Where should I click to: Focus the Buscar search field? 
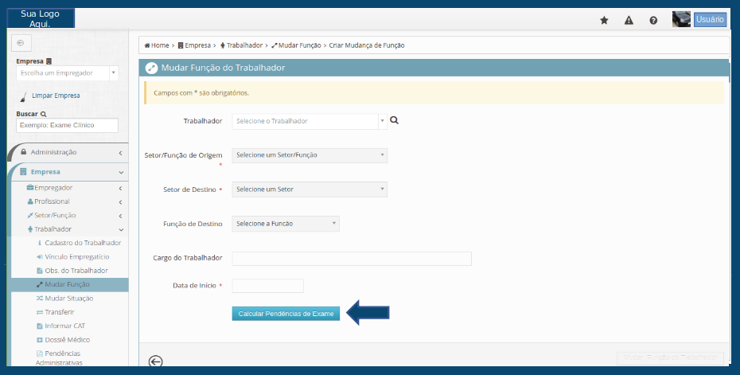[x=67, y=125]
